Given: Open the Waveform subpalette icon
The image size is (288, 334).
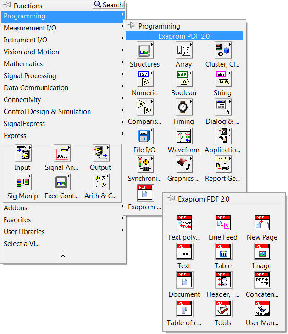Looking at the screenshot, I should click(184, 136).
